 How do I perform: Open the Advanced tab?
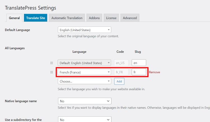coord(130,18)
